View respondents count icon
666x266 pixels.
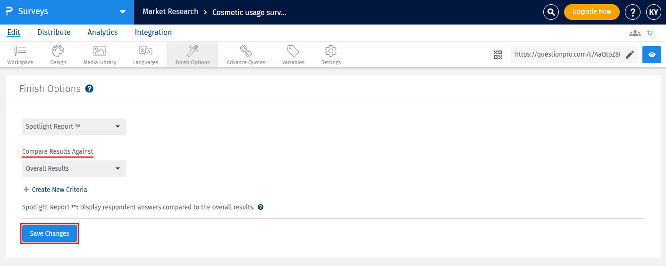pos(635,33)
